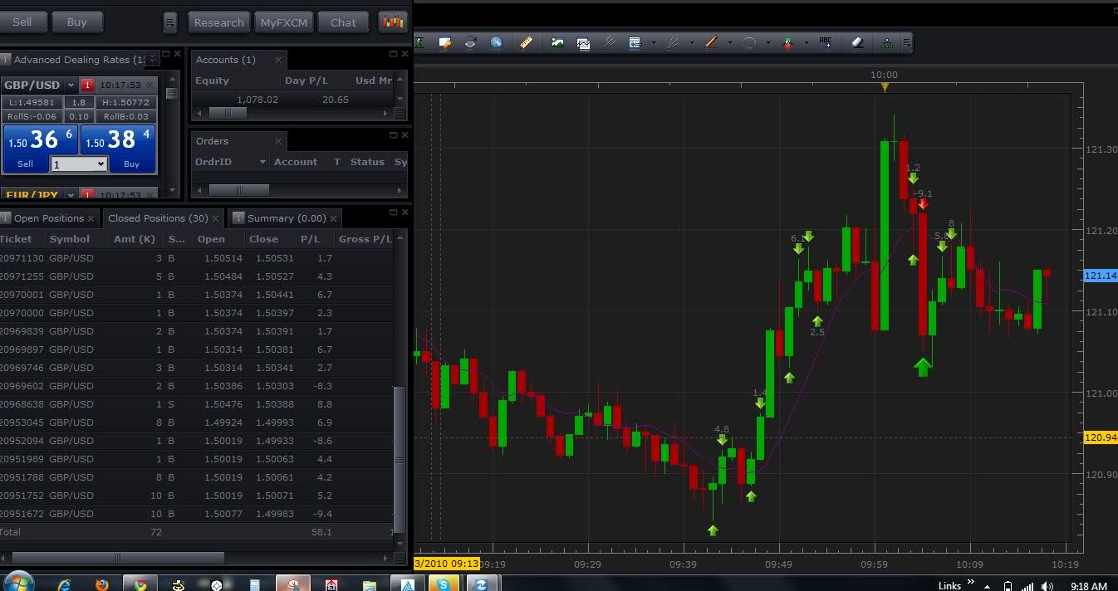This screenshot has height=591, width=1118.
Task: Open the GBP/USD symbol dropdown
Action: tap(71, 85)
